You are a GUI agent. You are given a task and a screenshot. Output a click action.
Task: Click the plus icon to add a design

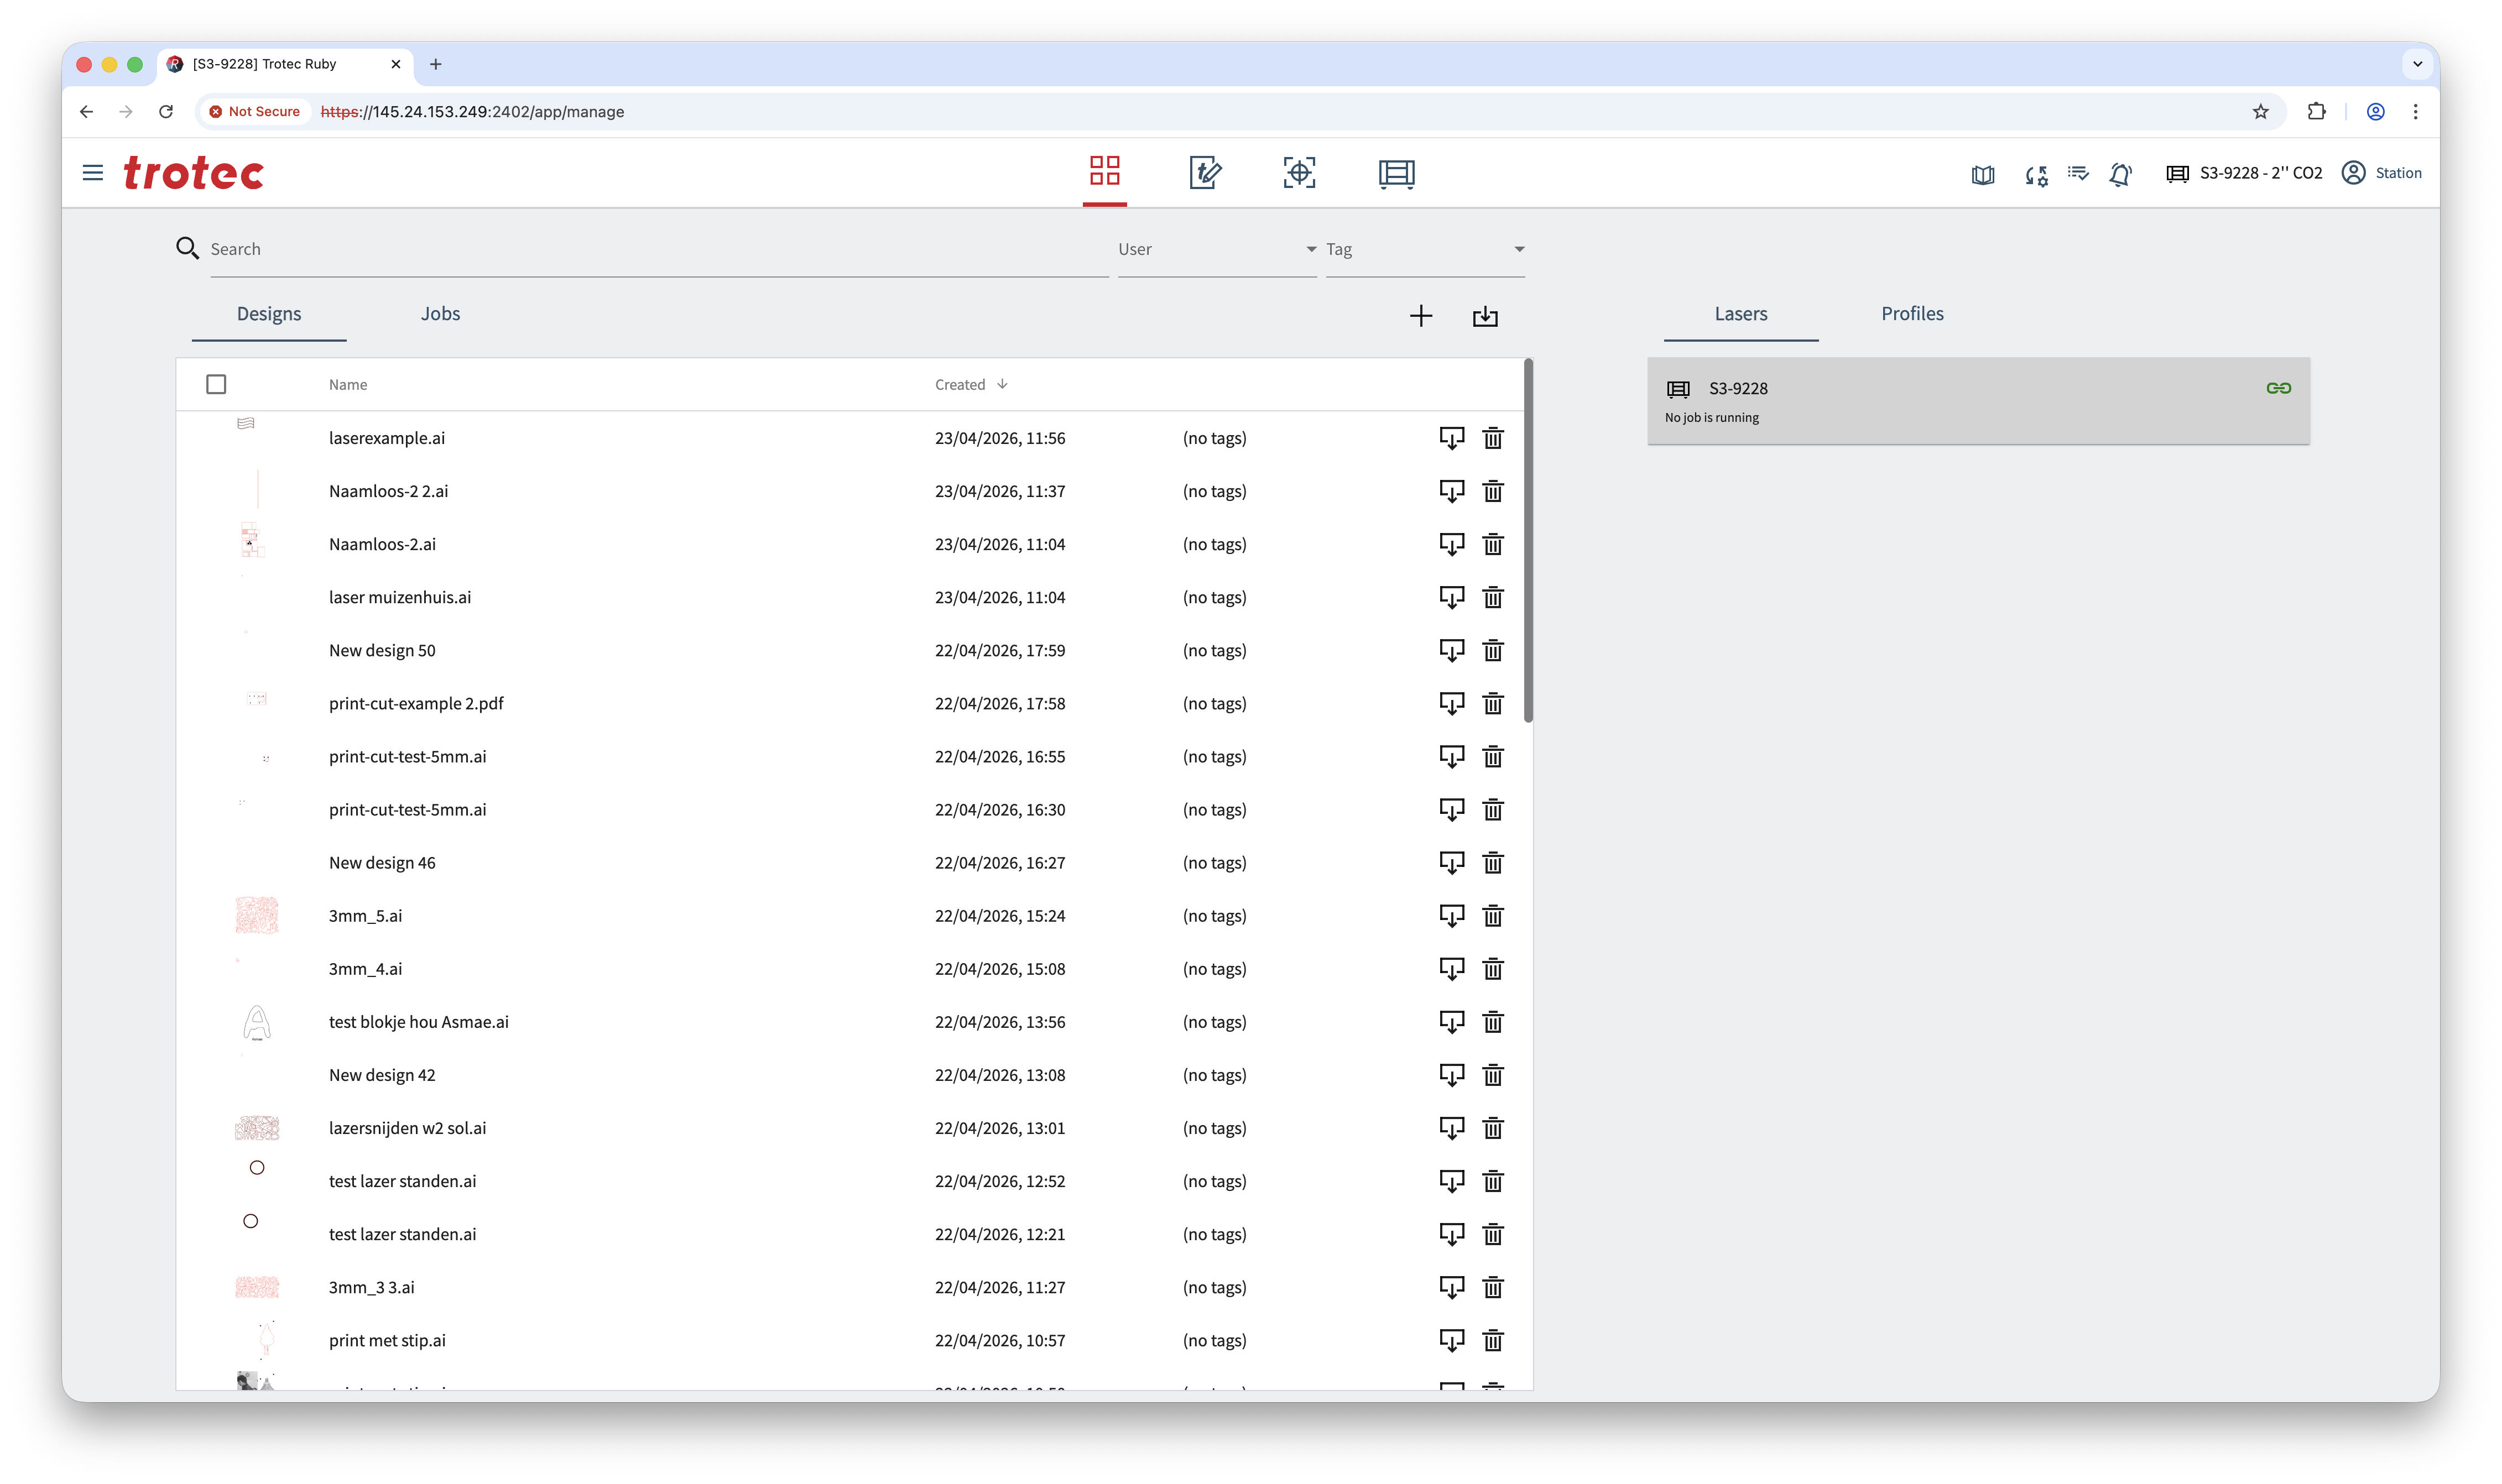click(x=1420, y=316)
